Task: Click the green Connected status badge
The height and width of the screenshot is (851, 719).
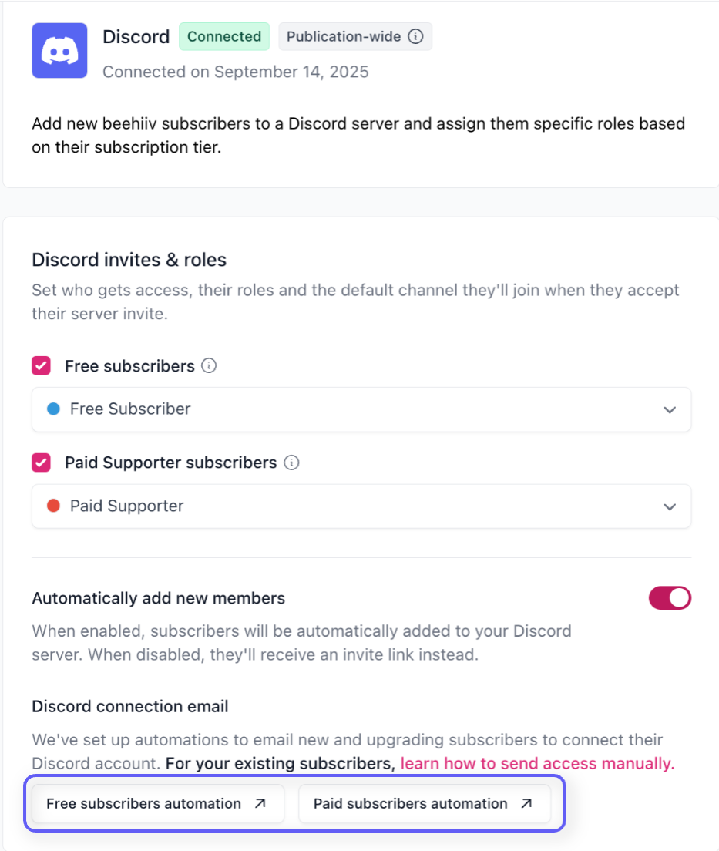Action: 224,36
